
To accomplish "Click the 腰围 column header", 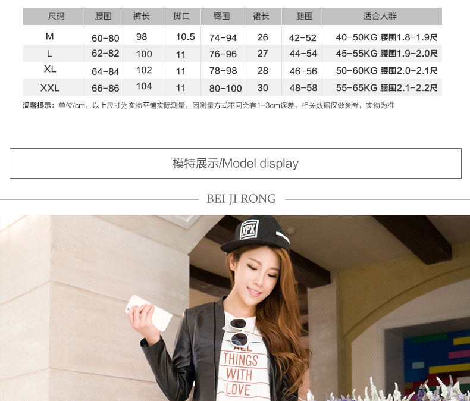I will tap(103, 16).
